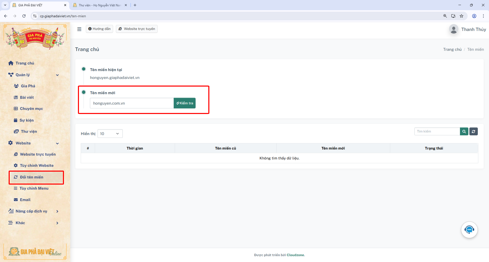Expand the Khác sidebar submenu
This screenshot has height=262, width=489.
57,223
